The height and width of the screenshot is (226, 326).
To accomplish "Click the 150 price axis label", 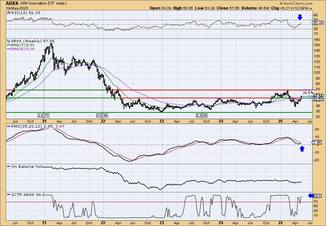I will pyautogui.click(x=317, y=45).
